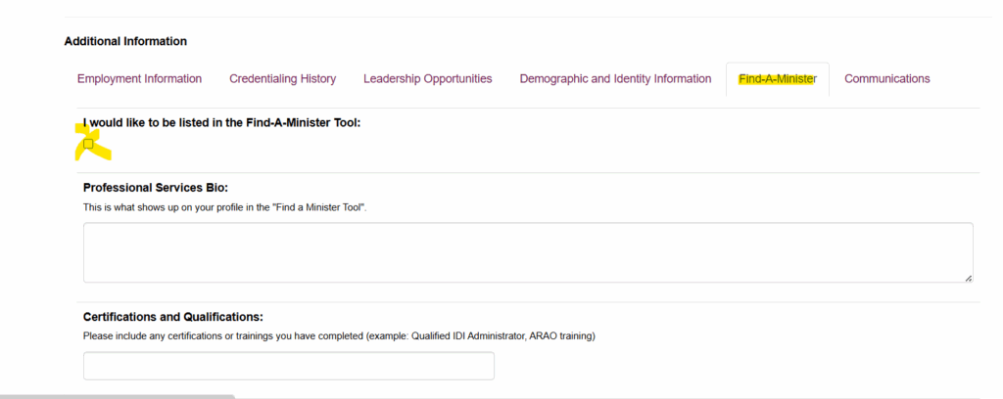Open Demographic and Identity Information tab
1003x399 pixels.
coord(615,79)
